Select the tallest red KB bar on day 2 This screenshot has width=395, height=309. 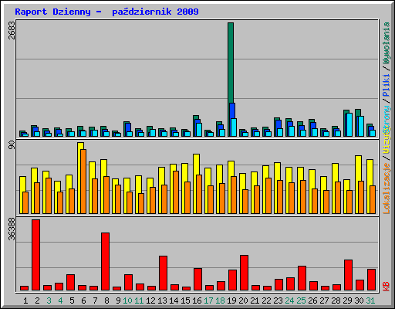point(35,255)
